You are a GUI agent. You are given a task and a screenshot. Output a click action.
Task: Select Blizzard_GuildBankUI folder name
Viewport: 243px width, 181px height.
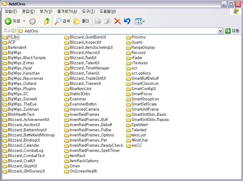(x=88, y=37)
